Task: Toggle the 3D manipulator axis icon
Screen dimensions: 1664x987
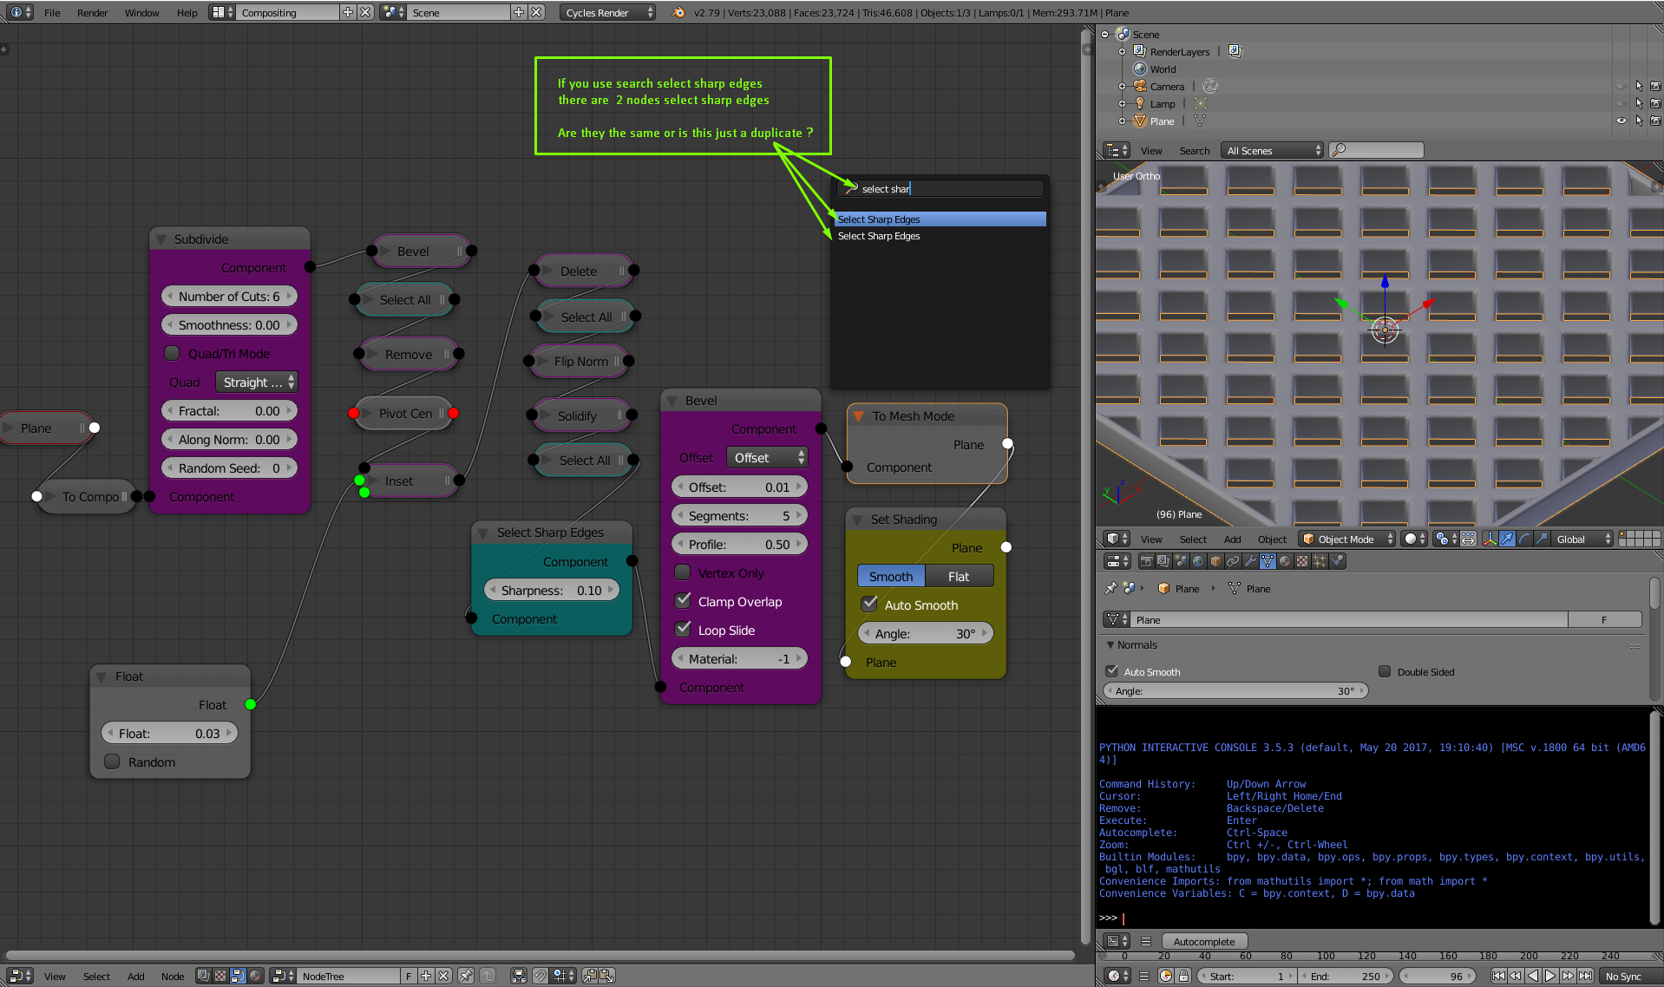Action: pyautogui.click(x=1490, y=539)
